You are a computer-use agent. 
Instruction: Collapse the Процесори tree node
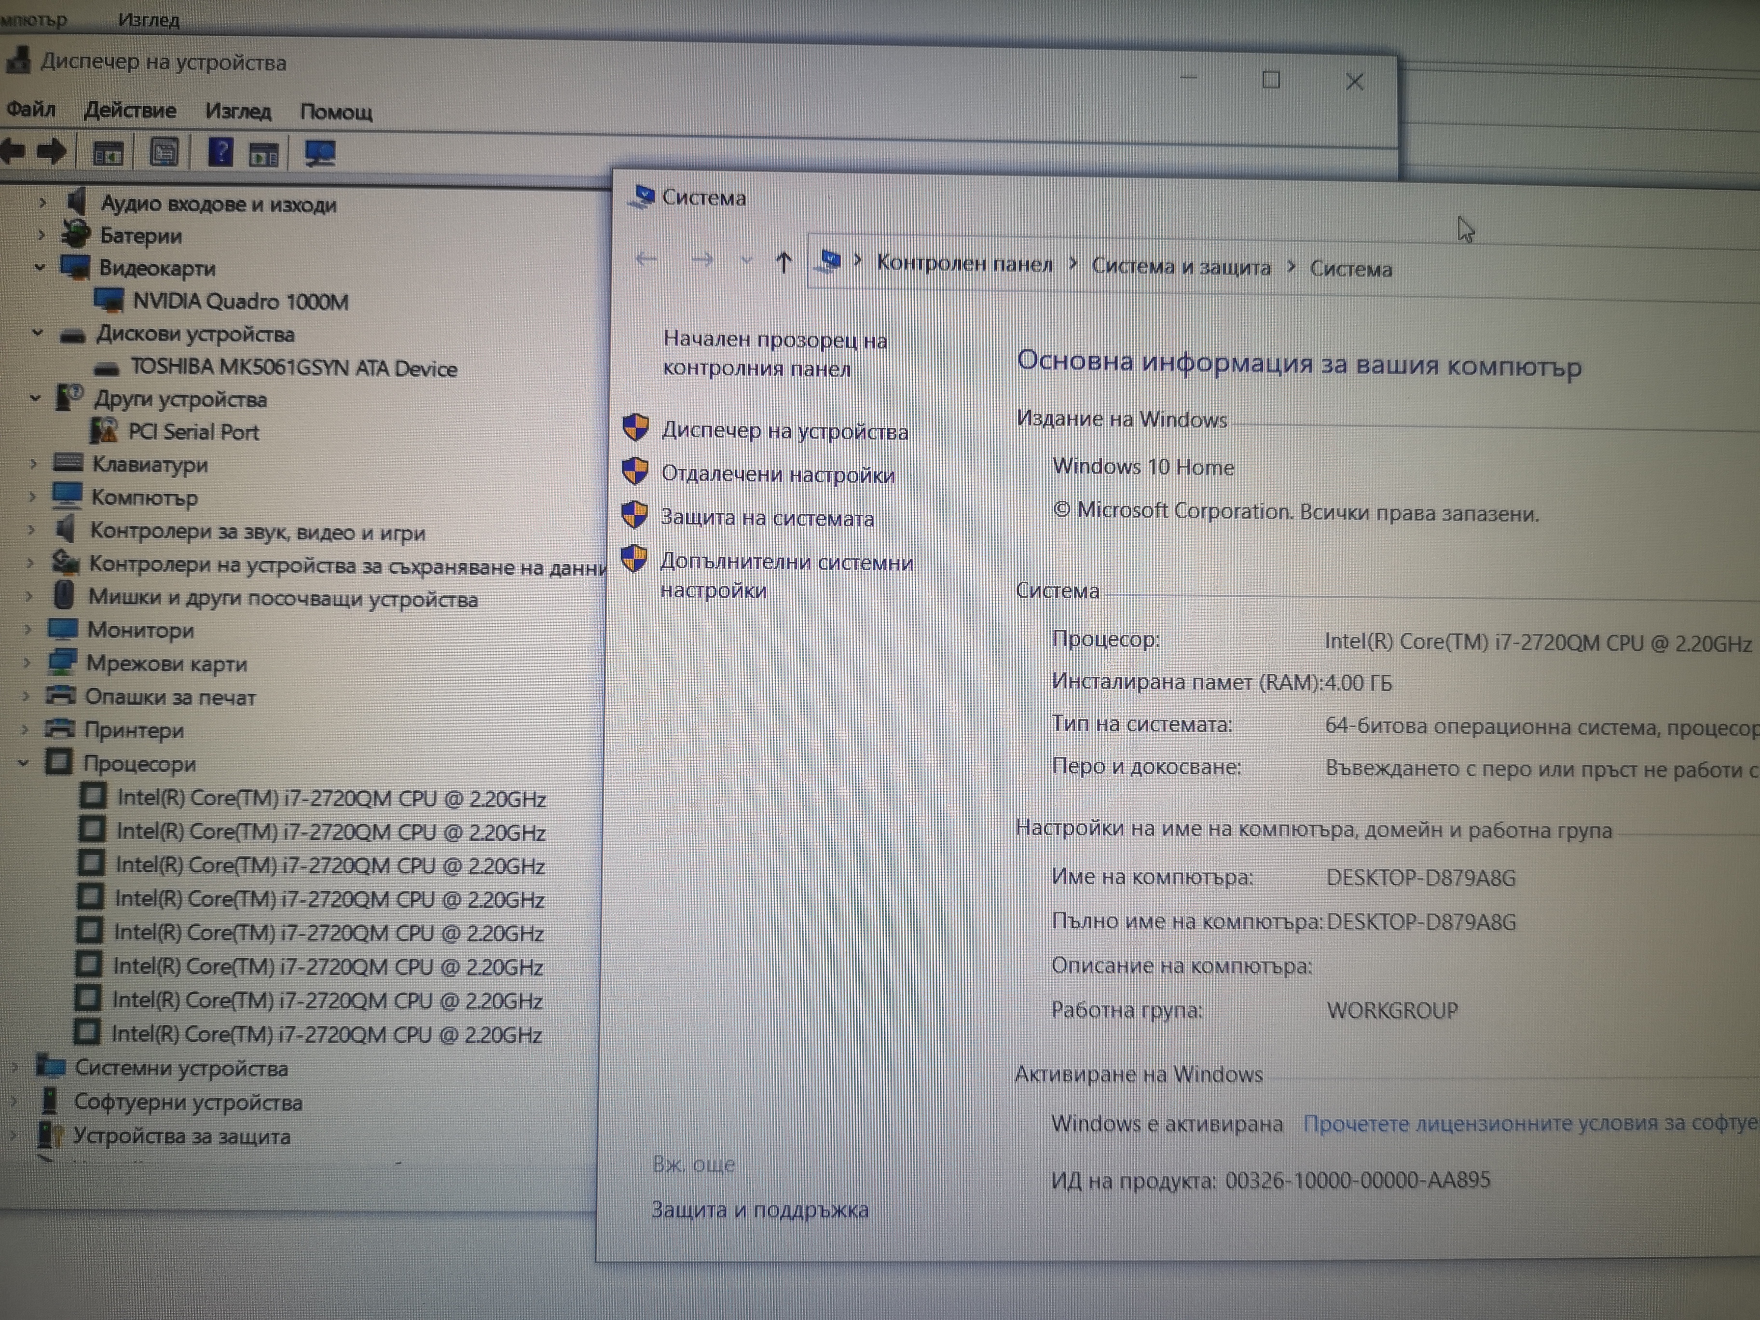click(x=23, y=762)
